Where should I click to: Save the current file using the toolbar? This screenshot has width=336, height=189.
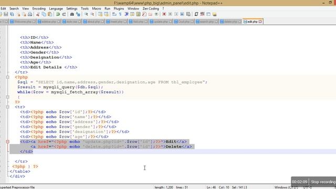pyautogui.click(x=6, y=14)
